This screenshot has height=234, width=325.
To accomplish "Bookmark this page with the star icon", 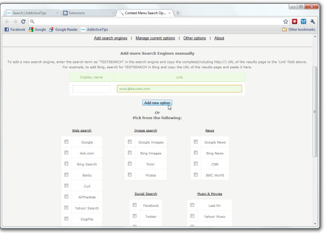I will [x=285, y=22].
